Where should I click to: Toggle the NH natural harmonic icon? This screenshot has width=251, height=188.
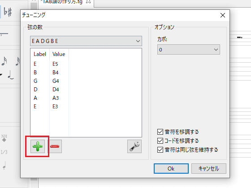pos(4,138)
